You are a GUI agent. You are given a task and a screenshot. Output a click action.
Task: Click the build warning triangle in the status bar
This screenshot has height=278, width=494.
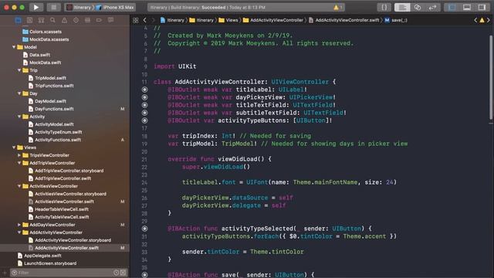(x=337, y=7)
